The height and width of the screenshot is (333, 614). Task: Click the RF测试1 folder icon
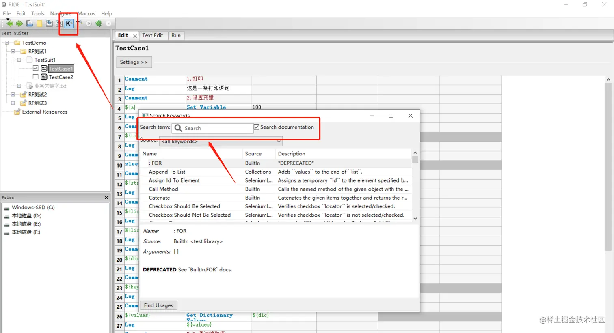(24, 51)
